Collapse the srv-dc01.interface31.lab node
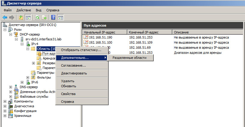 point(17,39)
